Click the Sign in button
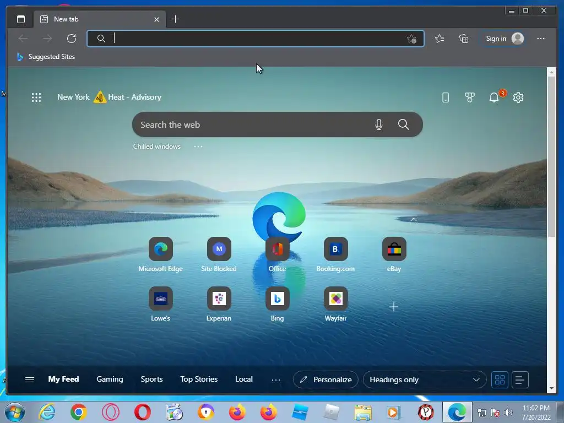This screenshot has width=564, height=423. [503, 39]
